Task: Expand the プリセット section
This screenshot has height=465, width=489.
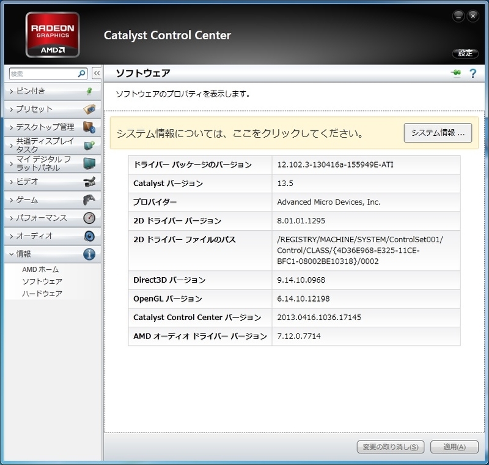Action: click(x=53, y=110)
